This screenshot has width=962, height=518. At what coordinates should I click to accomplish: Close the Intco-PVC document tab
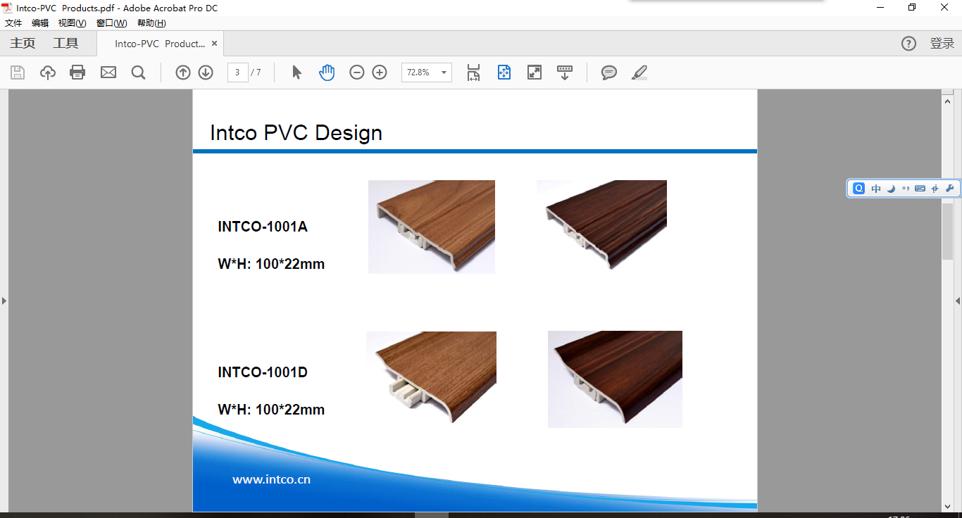(215, 44)
